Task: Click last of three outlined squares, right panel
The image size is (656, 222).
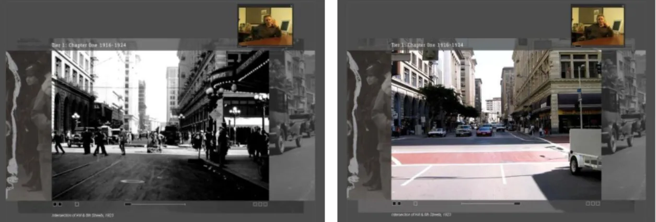Action: click(598, 203)
